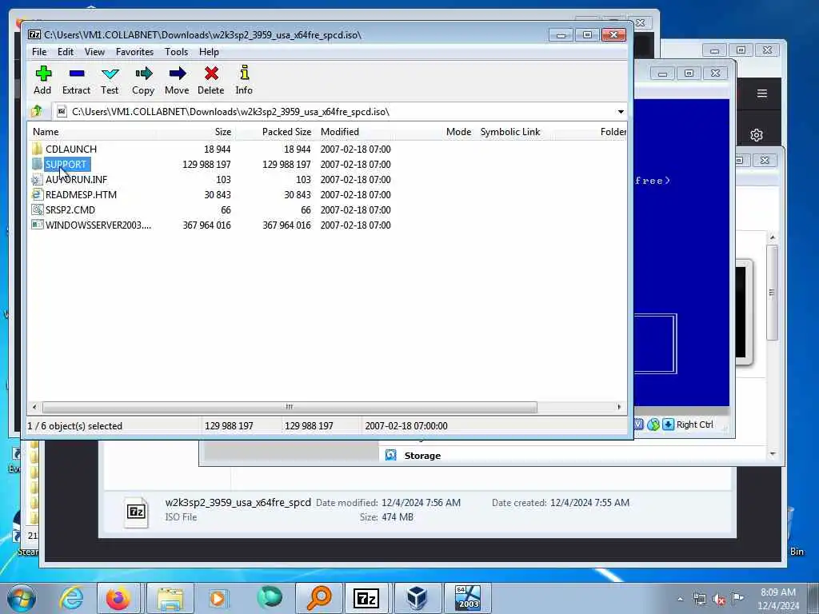The width and height of the screenshot is (819, 614).
Task: Extract files using the Extract icon
Action: (76, 80)
